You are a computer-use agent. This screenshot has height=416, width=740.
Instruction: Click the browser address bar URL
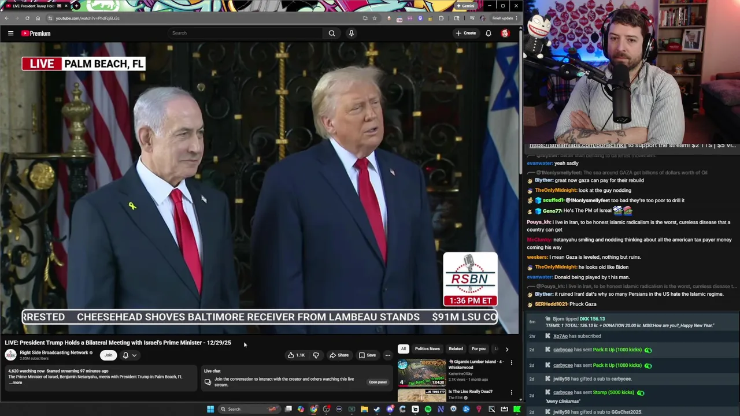(87, 18)
